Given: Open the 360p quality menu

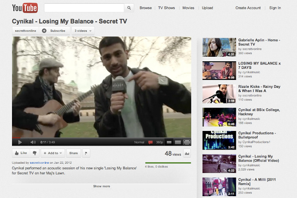Looking at the screenshot, I should pyautogui.click(x=160, y=142).
